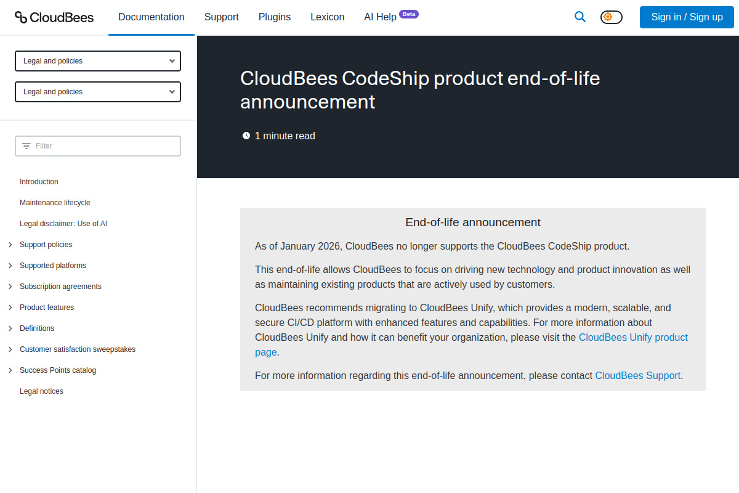Image resolution: width=739 pixels, height=493 pixels.
Task: Open Maintenance lifecycle page
Action: point(55,203)
